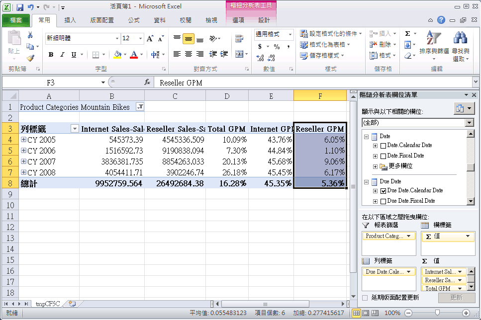481x320 pixels.
Task: Collapse the Due Date field group
Action: tap(366, 182)
